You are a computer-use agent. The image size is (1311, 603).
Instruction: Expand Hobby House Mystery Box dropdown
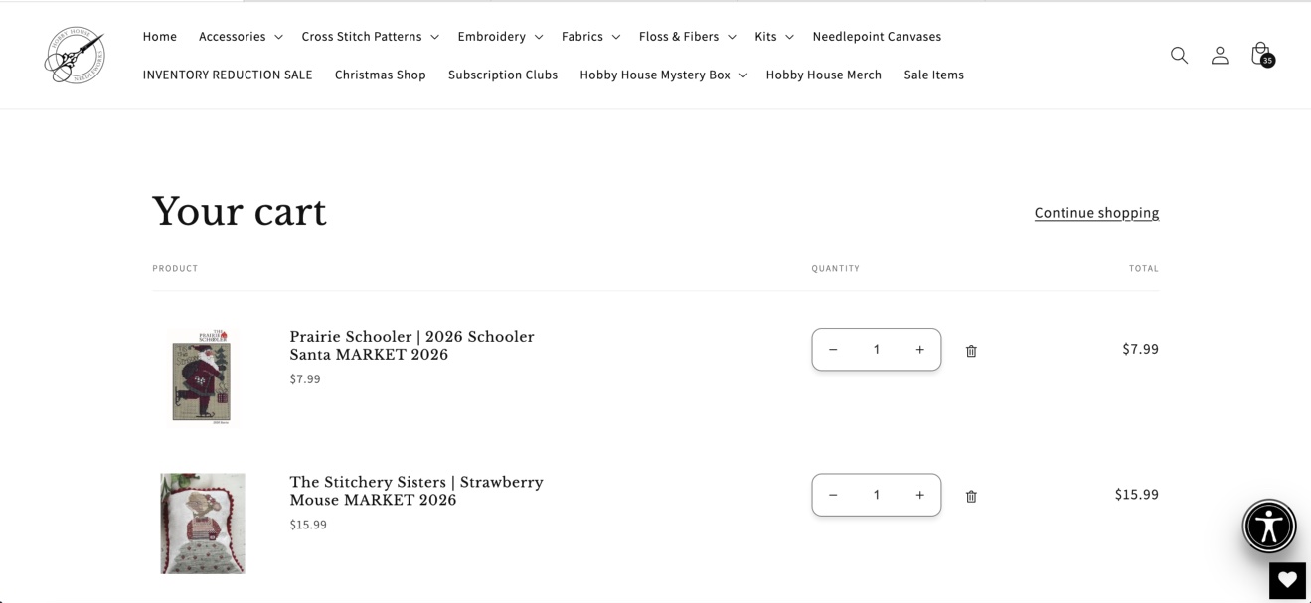coord(663,75)
